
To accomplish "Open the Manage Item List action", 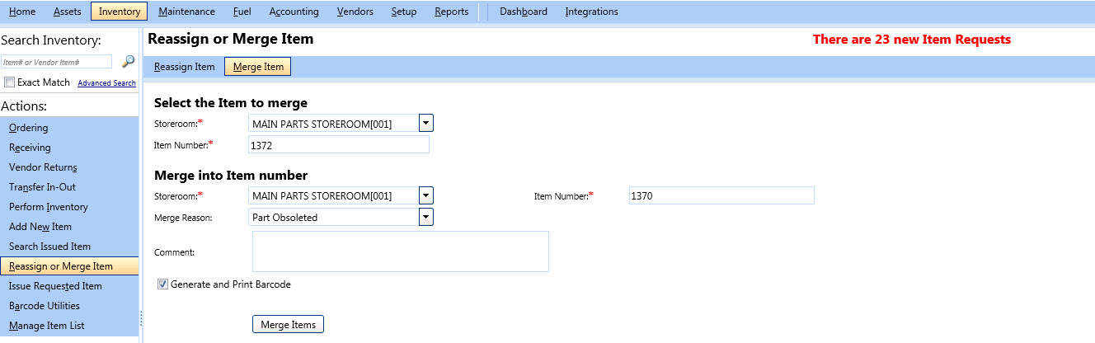I will [x=46, y=326].
